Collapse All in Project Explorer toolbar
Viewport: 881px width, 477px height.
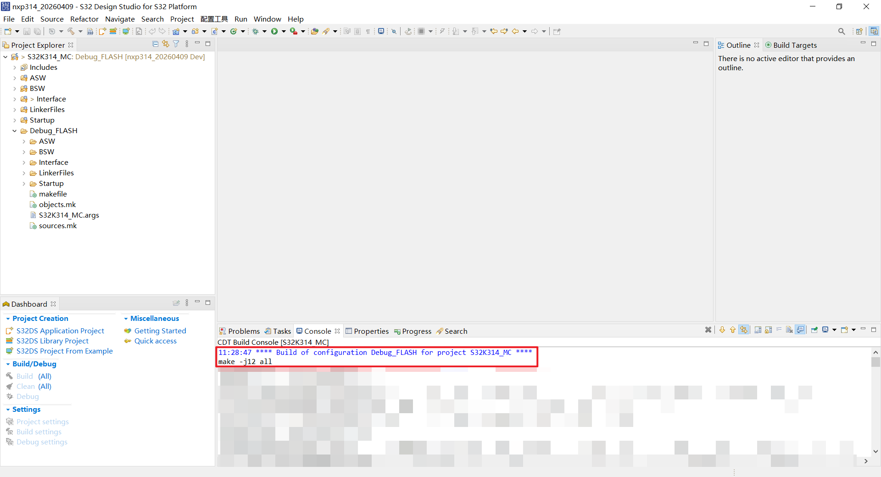pos(155,44)
